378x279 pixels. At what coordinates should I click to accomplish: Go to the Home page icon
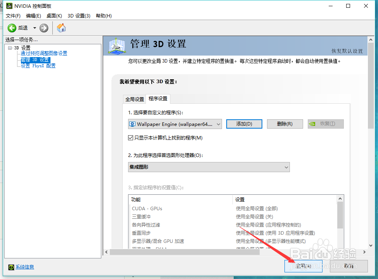click(61, 28)
